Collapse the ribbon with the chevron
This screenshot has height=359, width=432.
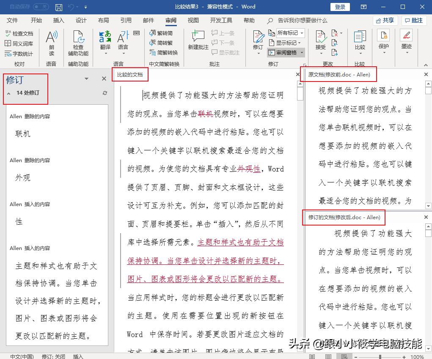pos(426,65)
